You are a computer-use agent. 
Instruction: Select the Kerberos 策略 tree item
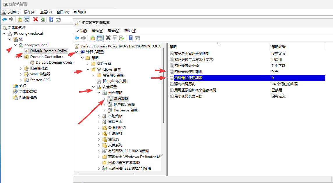(125, 110)
